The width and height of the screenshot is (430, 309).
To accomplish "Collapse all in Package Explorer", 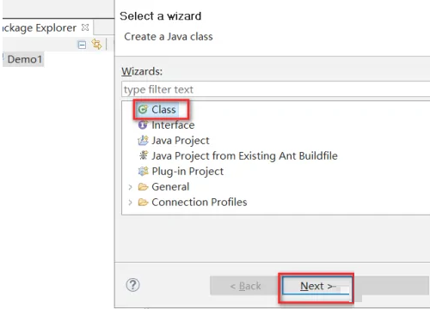I will [82, 45].
